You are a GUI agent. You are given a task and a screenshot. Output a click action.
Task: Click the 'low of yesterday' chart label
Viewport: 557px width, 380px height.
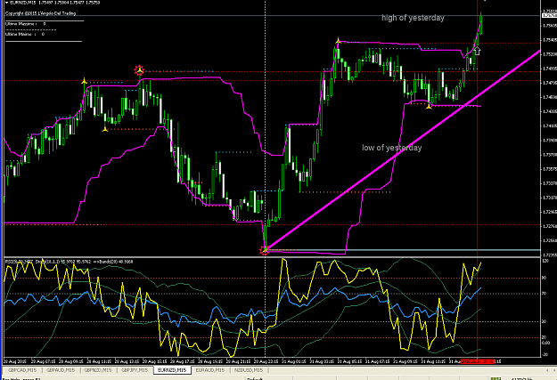tap(392, 148)
